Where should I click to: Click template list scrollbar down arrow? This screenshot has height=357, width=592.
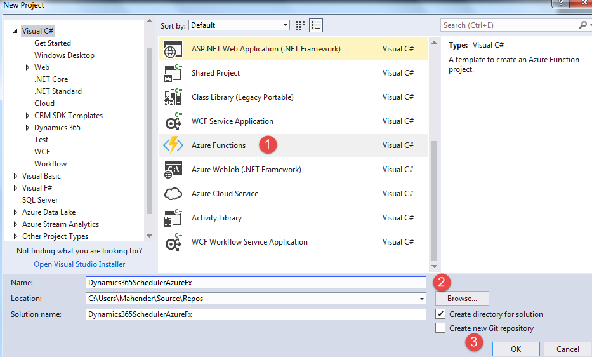(x=434, y=266)
